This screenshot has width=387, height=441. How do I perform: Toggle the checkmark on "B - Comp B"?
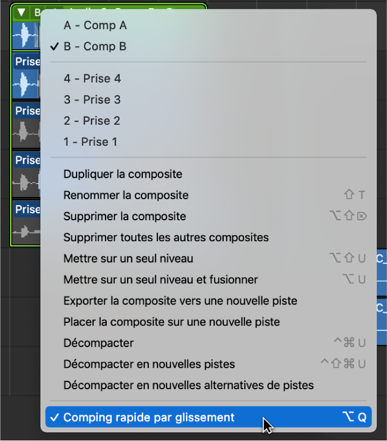pos(95,46)
